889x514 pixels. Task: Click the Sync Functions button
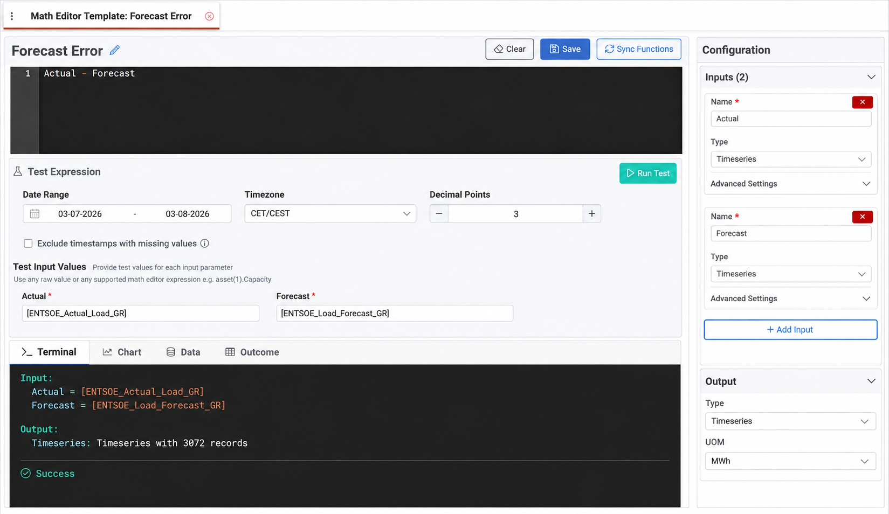(639, 49)
